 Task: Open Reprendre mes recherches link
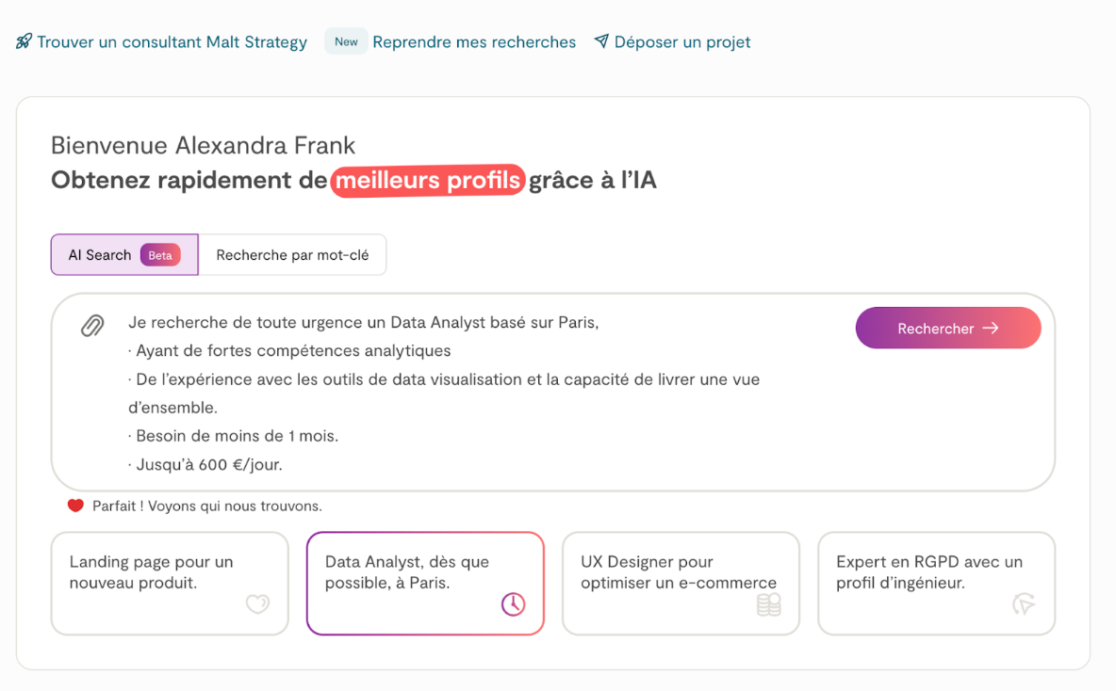474,42
